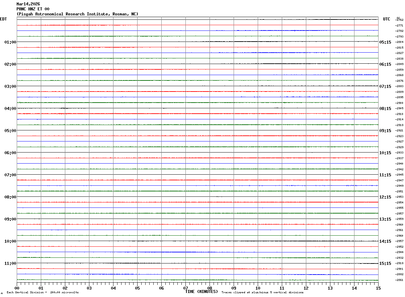This screenshot has height=297, width=405.
Task: Select the 11:00 EDT time label
Action: point(10,263)
